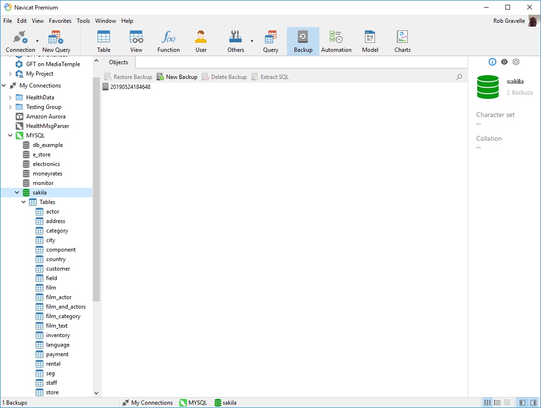The height and width of the screenshot is (408, 541).
Task: Show the general information panel icon
Action: pos(492,62)
